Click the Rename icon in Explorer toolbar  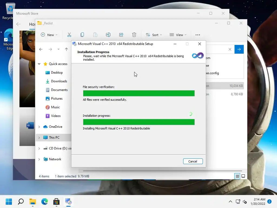pos(108,35)
